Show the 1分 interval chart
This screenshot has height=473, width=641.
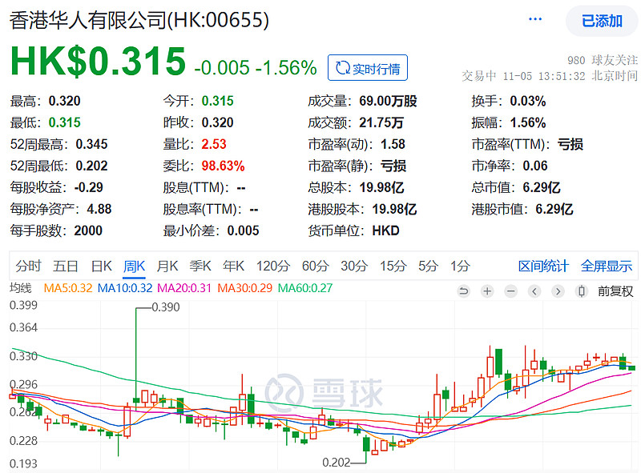tap(460, 267)
